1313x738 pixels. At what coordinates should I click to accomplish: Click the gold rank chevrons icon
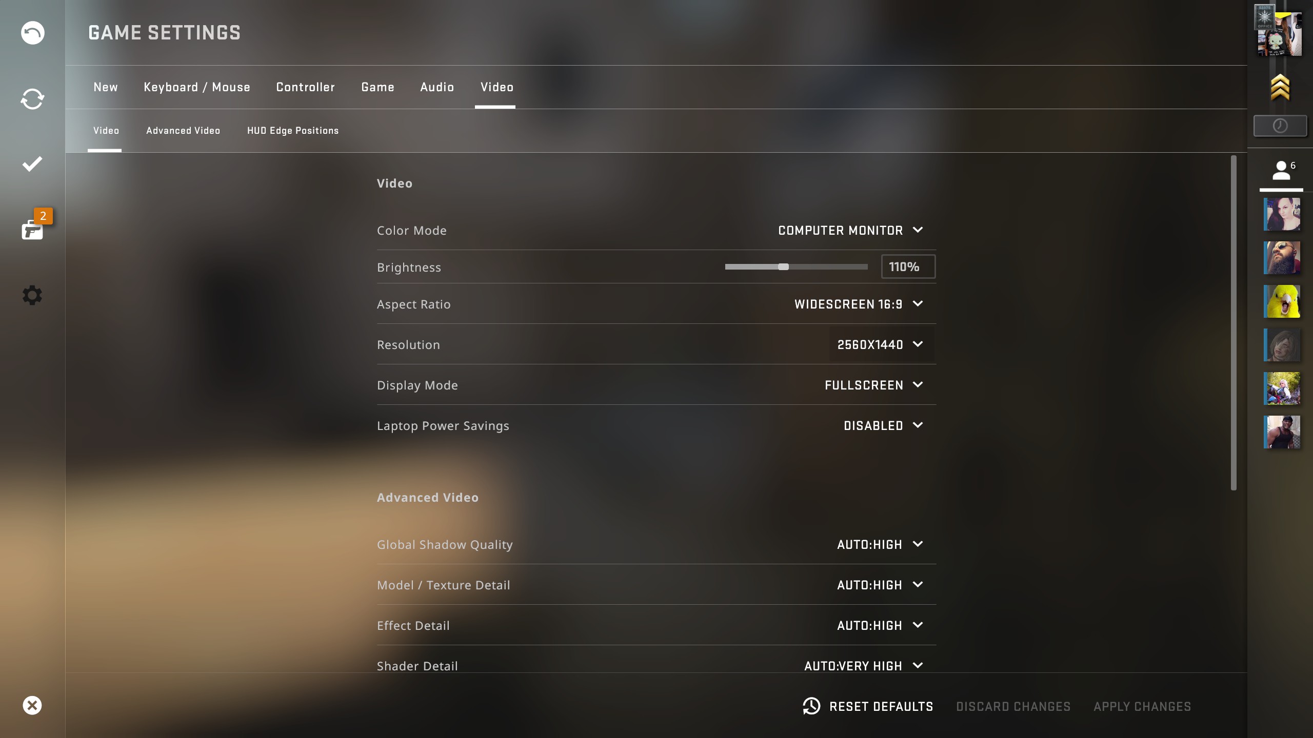tap(1280, 87)
